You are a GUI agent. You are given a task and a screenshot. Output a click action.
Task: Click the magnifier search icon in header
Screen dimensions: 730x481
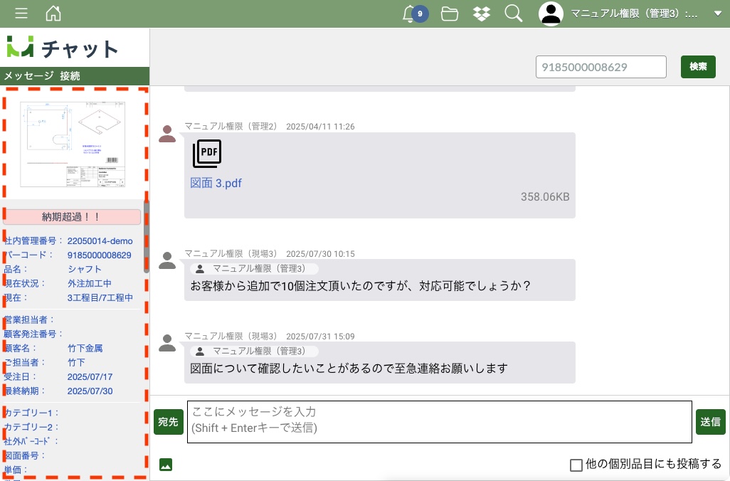pyautogui.click(x=513, y=14)
